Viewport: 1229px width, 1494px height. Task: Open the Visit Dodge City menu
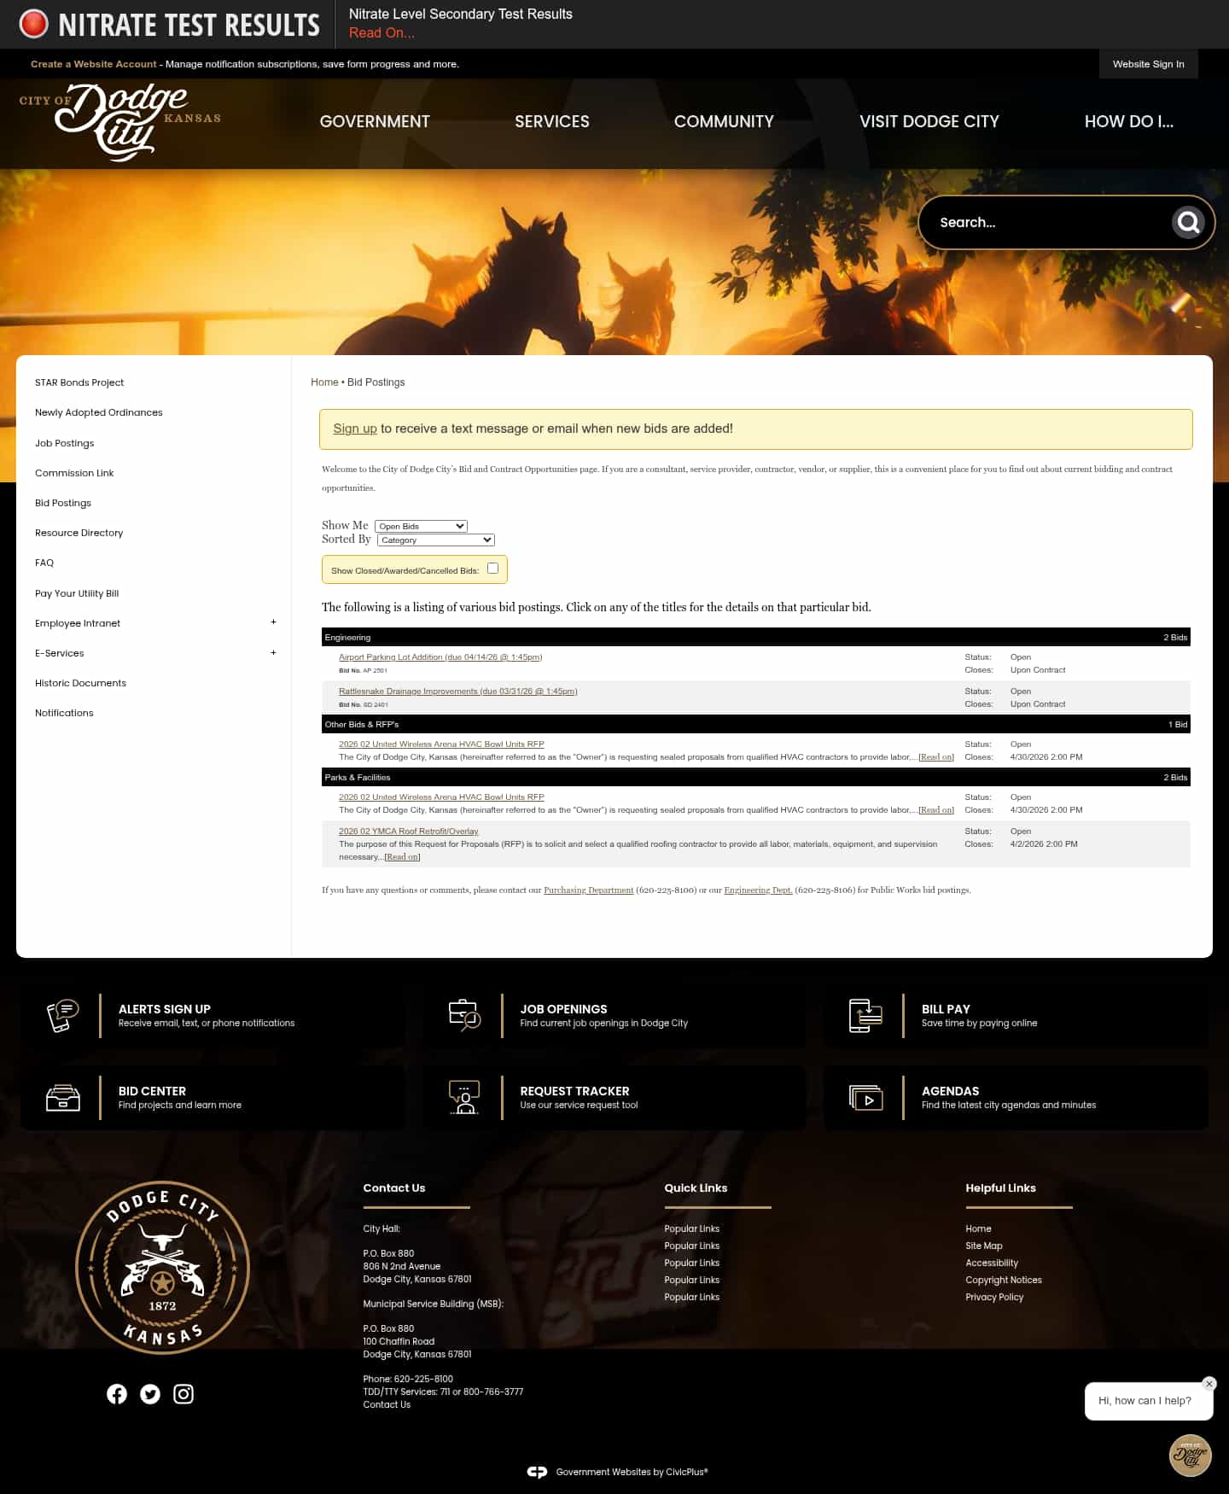click(x=929, y=121)
